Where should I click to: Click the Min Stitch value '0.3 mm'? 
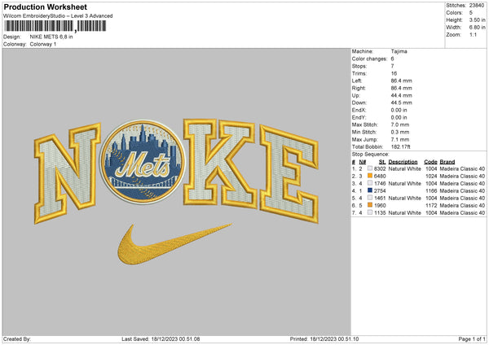pos(400,132)
